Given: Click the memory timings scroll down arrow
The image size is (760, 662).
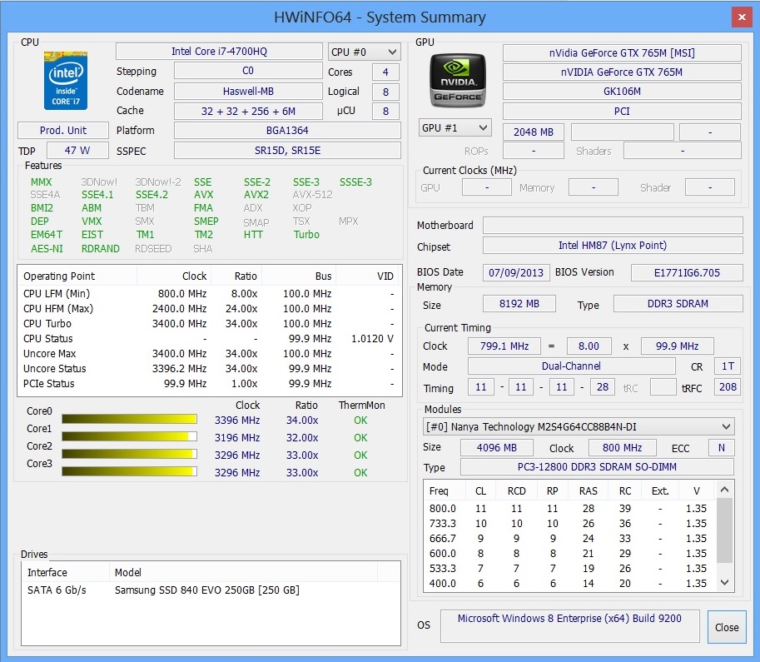Looking at the screenshot, I should (x=724, y=582).
